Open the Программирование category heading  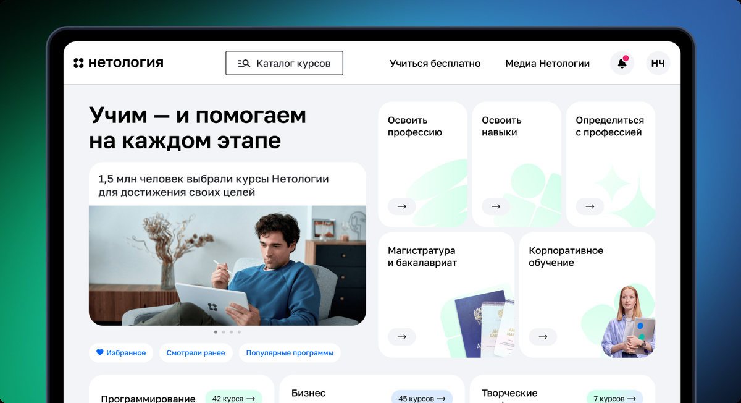click(x=148, y=399)
